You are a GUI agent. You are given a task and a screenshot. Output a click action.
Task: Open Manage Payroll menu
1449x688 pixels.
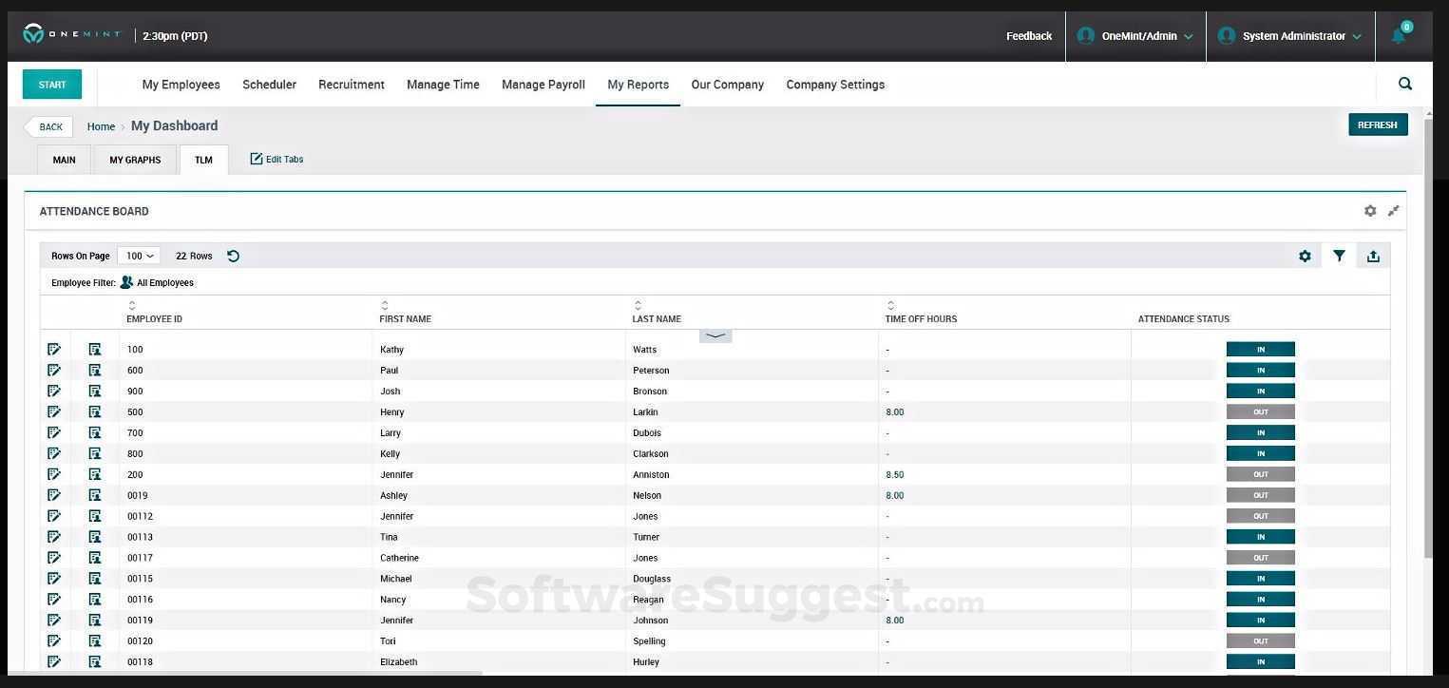pos(543,85)
